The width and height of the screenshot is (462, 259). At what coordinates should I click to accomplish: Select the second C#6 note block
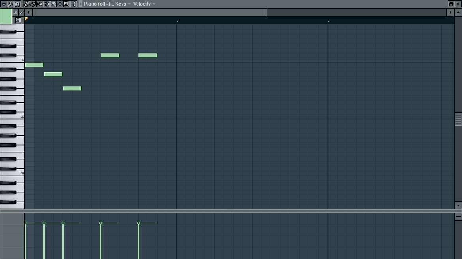(x=148, y=55)
